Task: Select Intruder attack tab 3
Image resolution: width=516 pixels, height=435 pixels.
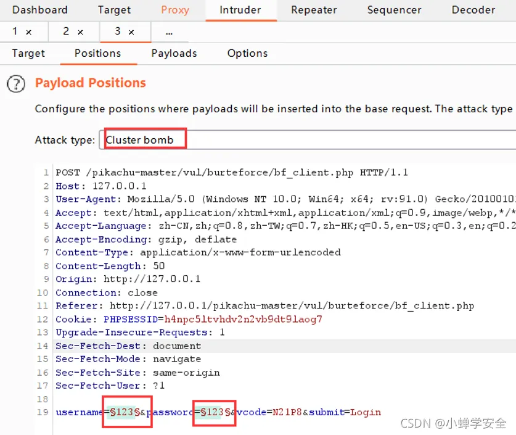Action: point(118,31)
